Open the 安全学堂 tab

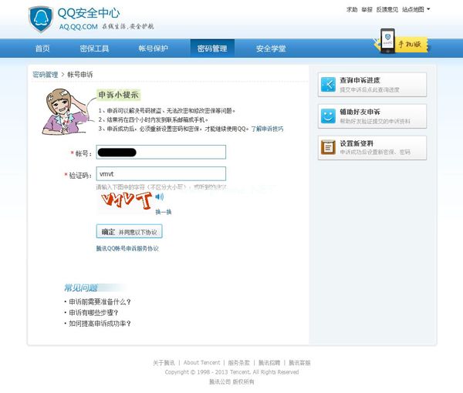click(271, 49)
